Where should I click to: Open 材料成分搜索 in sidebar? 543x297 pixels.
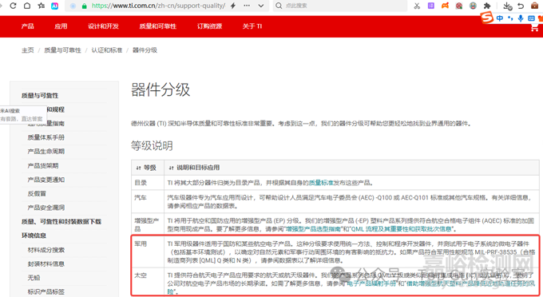(46, 250)
